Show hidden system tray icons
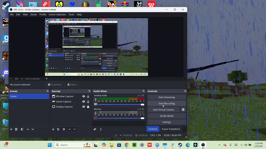The height and width of the screenshot is (149, 266). (x=219, y=145)
